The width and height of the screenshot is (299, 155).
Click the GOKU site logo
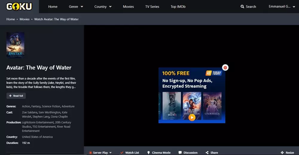(x=19, y=7)
